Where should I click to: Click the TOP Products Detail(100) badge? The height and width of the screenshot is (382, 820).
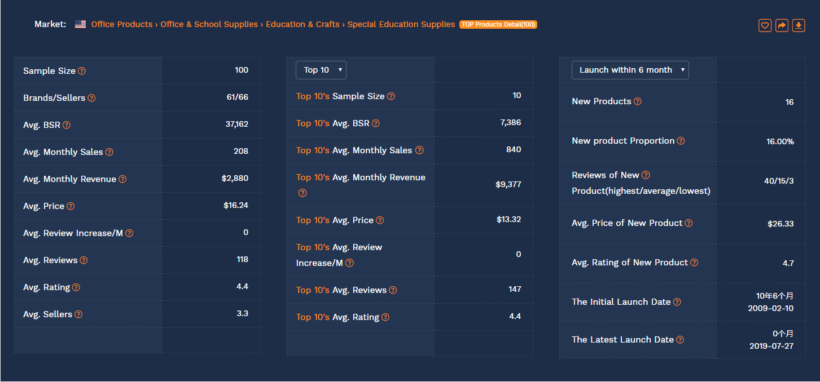(498, 25)
